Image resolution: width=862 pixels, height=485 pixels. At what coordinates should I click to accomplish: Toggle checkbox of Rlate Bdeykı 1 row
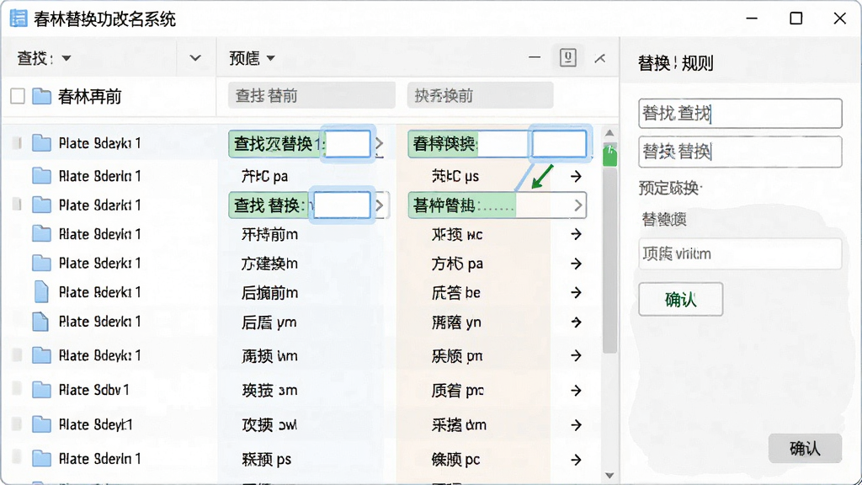click(x=17, y=356)
